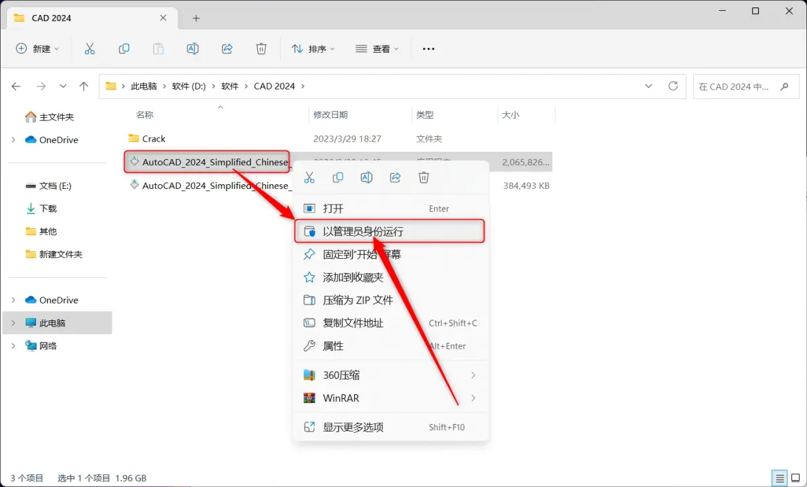Click the Share icon in the top toolbar

tap(227, 49)
